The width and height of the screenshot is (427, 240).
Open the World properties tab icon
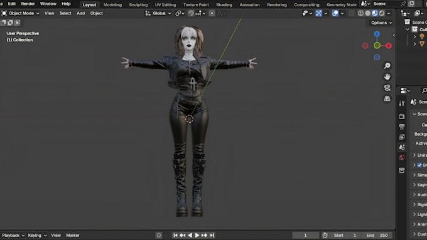tap(402, 158)
